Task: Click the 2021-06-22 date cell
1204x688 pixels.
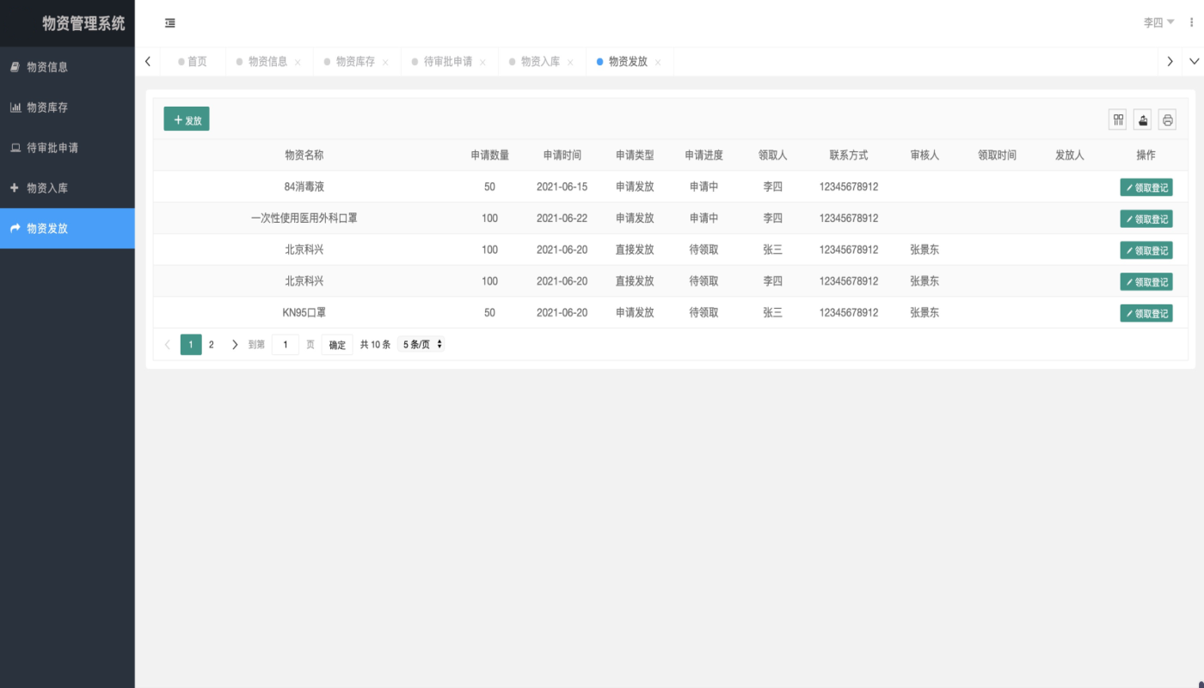Action: pyautogui.click(x=562, y=218)
